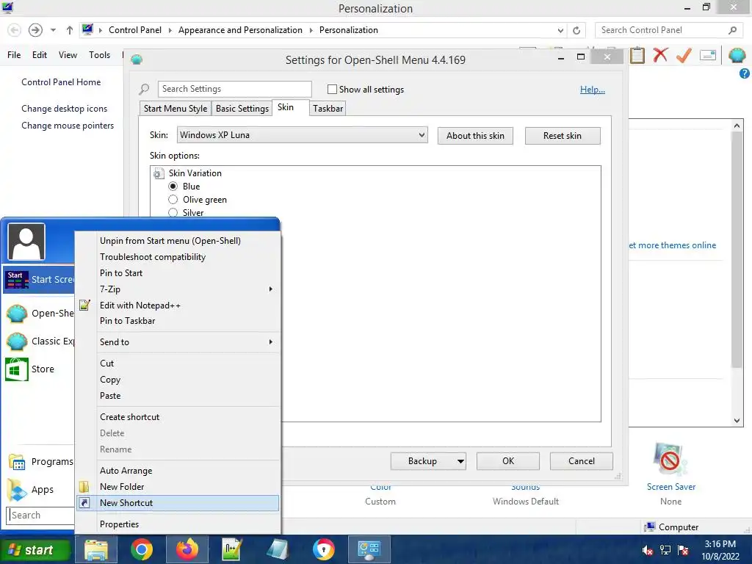Expand the Send to submenu
752x564 pixels.
point(270,342)
